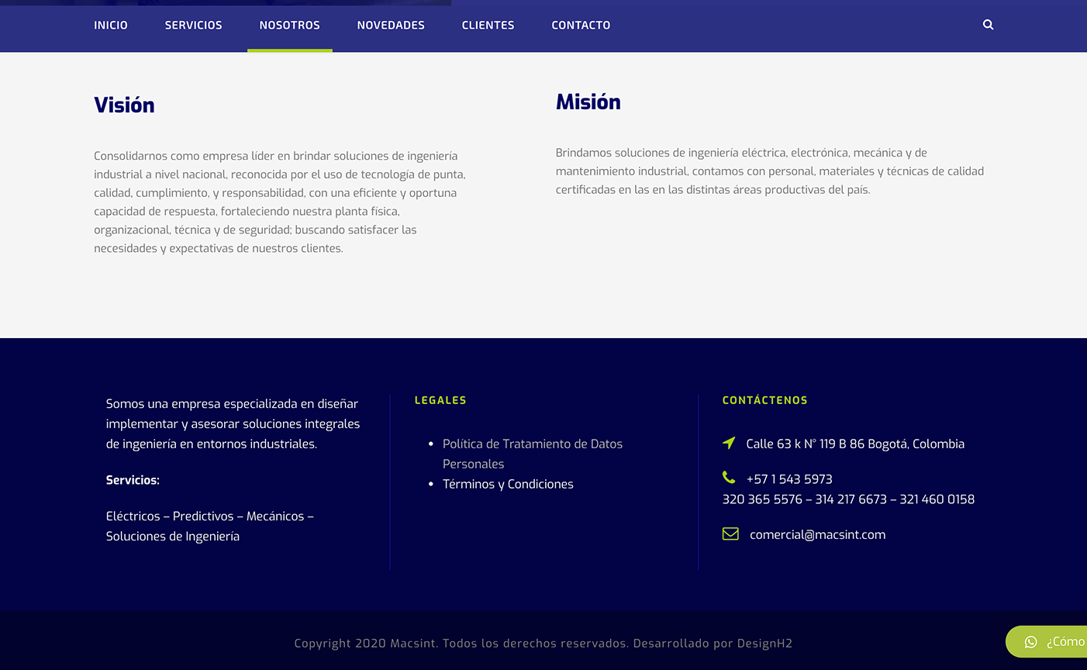Open the Inicio menu item
The image size is (1087, 670).
click(111, 26)
